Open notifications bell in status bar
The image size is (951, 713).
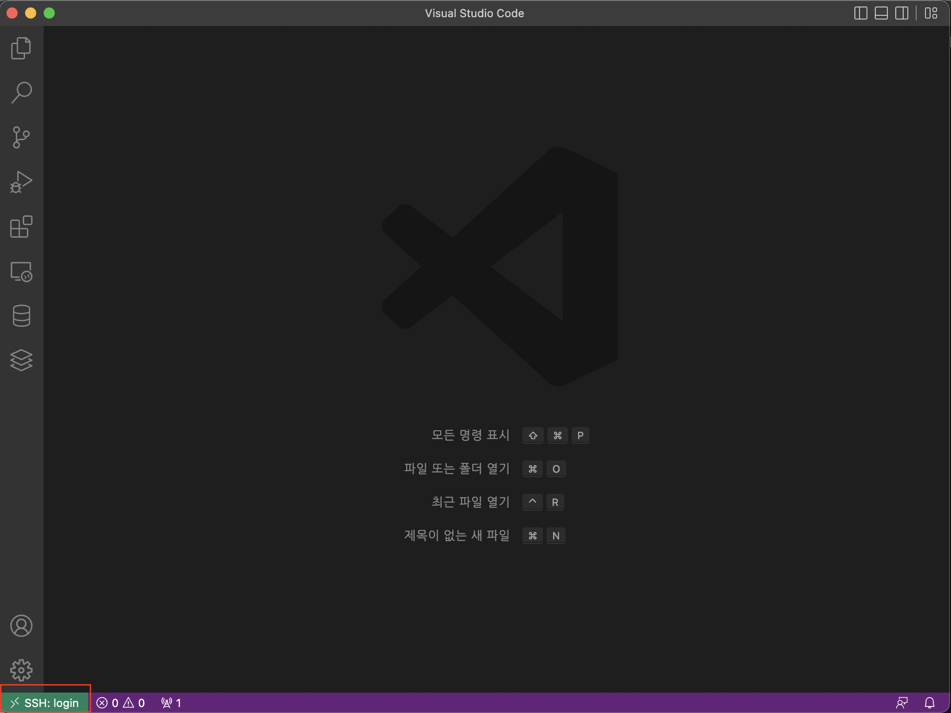[929, 703]
